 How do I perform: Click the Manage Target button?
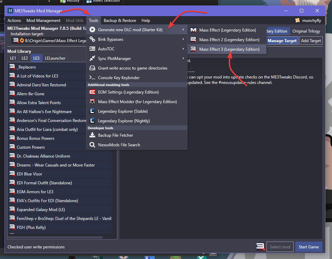[282, 40]
